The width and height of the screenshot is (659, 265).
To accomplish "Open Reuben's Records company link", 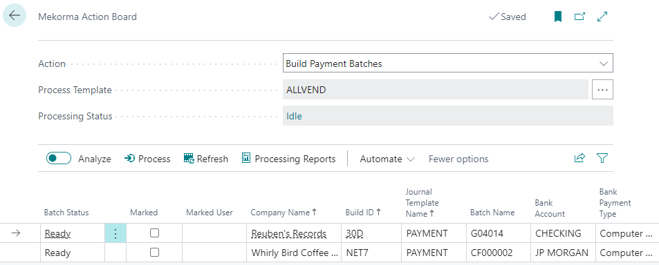I will [289, 233].
